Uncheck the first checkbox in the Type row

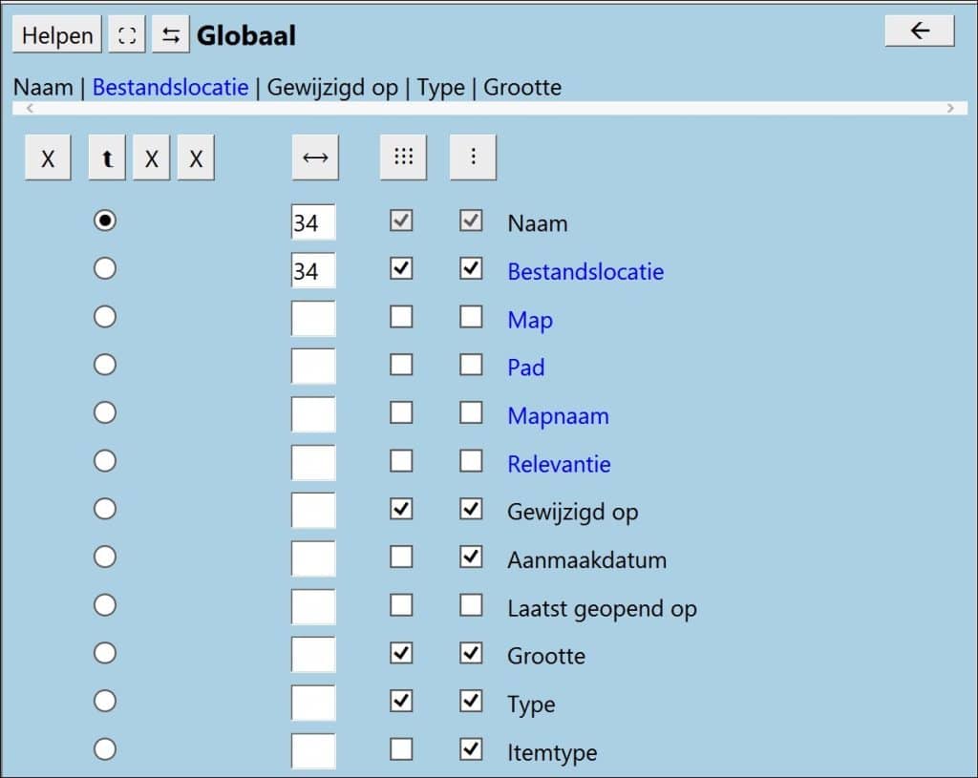(401, 702)
